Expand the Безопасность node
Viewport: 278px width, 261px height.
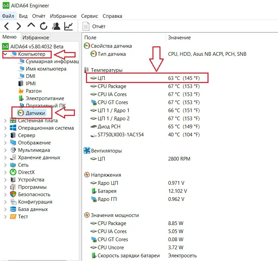pos(5,194)
